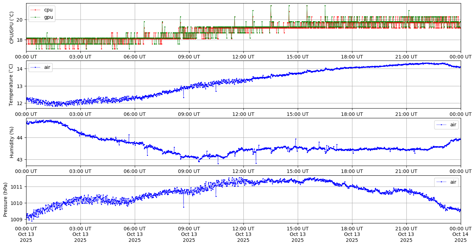The image size is (475, 246).
Task: Click the 44 tick on Humidity axis
Action: [x=20, y=138]
